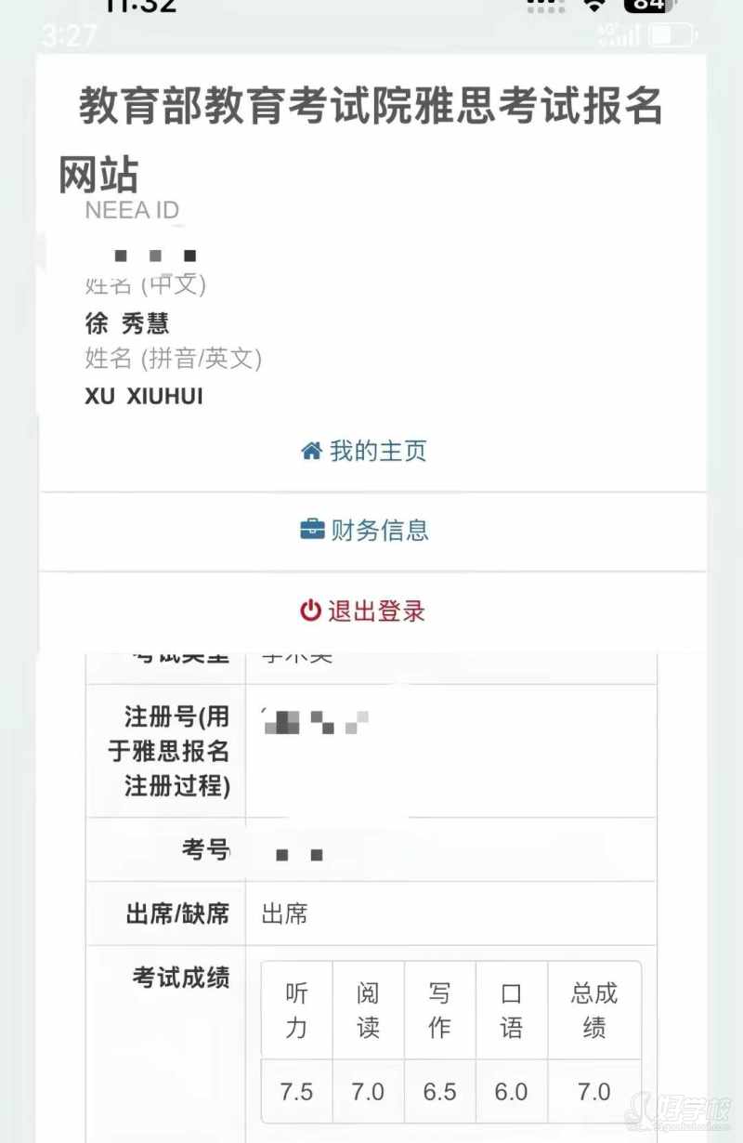Click the 6.0 speaking score cell
Image resolution: width=743 pixels, height=1143 pixels.
tap(512, 1091)
